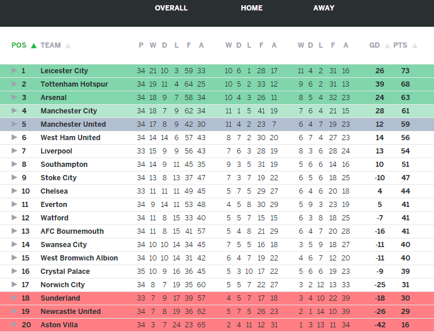Open the West Ham United team link
This screenshot has height=332, width=434.
70,138
